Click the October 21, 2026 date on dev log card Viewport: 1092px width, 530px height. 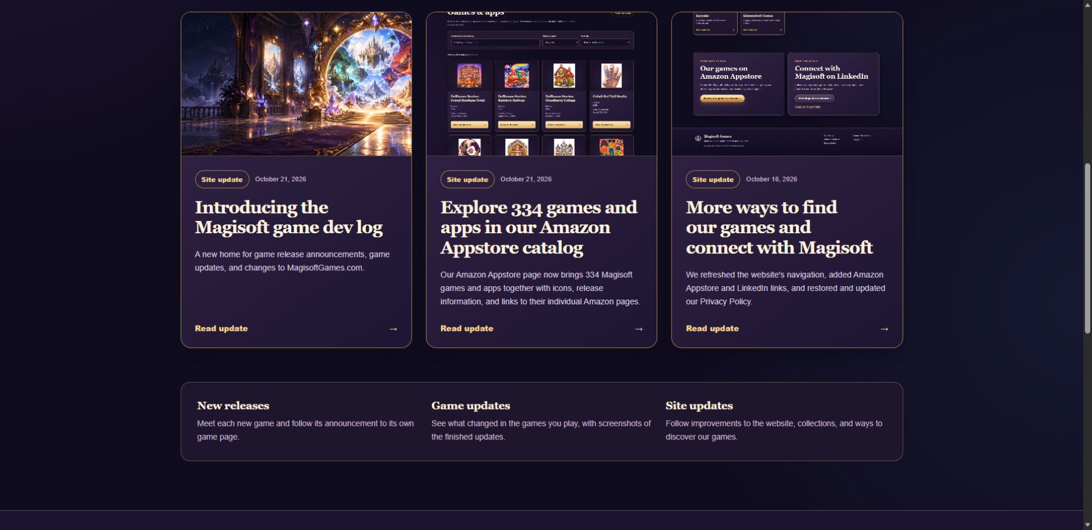280,179
